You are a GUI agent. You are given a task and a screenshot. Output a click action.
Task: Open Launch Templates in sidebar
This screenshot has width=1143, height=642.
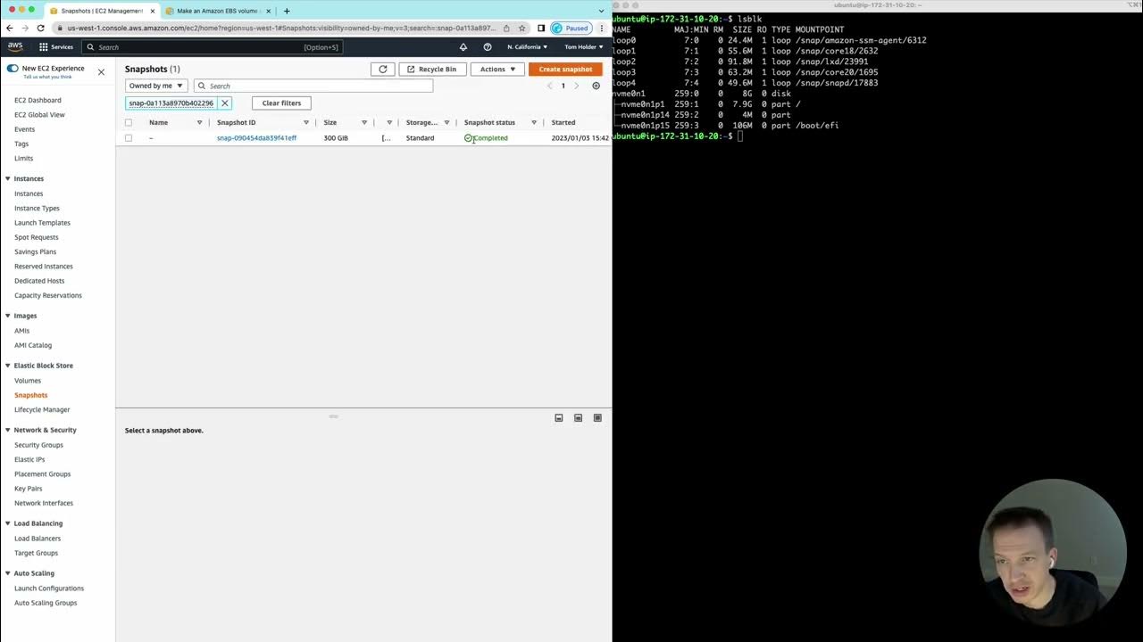(42, 223)
